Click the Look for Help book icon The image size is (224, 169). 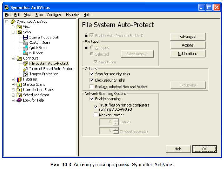19,100
